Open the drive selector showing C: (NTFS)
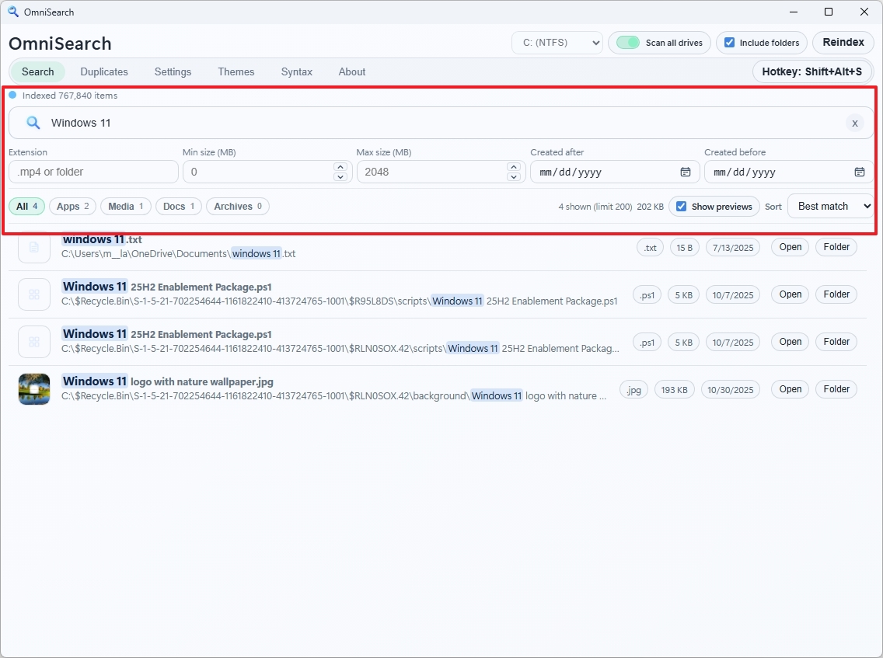The height and width of the screenshot is (658, 883). click(x=557, y=43)
